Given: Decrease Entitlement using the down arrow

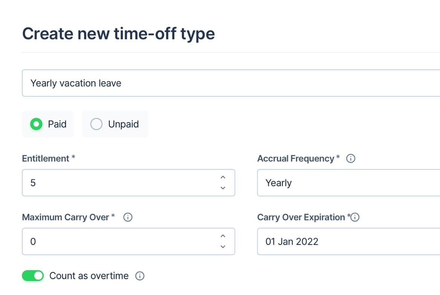Looking at the screenshot, I should (223, 188).
